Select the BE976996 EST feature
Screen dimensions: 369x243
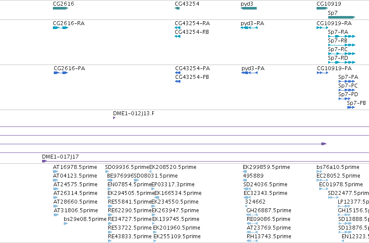(110, 180)
